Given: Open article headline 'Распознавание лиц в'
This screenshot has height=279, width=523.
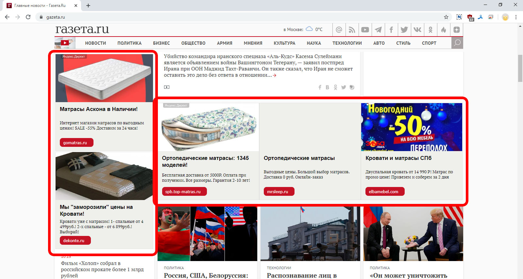Looking at the screenshot, I should coord(302,275).
